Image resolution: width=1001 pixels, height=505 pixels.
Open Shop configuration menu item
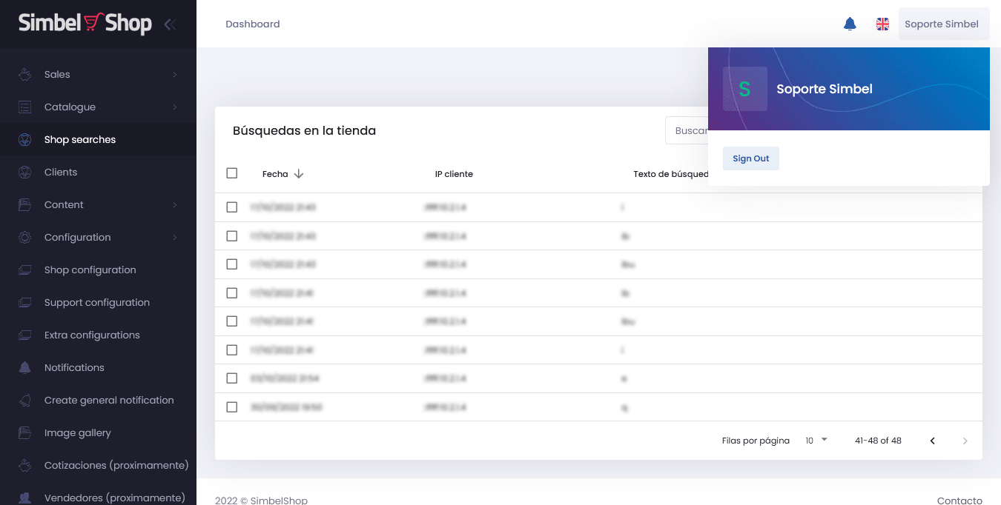90,270
